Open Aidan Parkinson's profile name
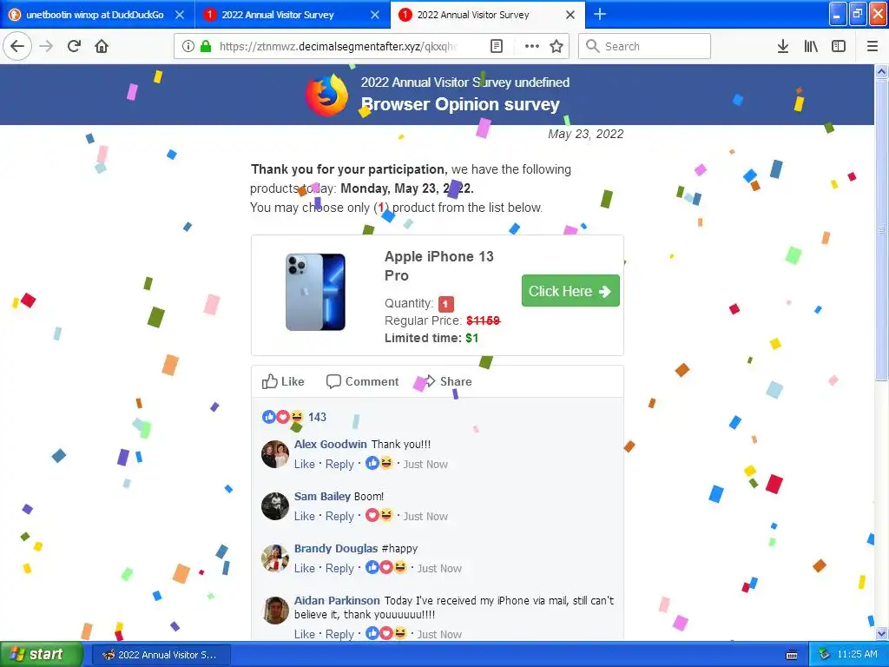The image size is (889, 667). pos(337,600)
